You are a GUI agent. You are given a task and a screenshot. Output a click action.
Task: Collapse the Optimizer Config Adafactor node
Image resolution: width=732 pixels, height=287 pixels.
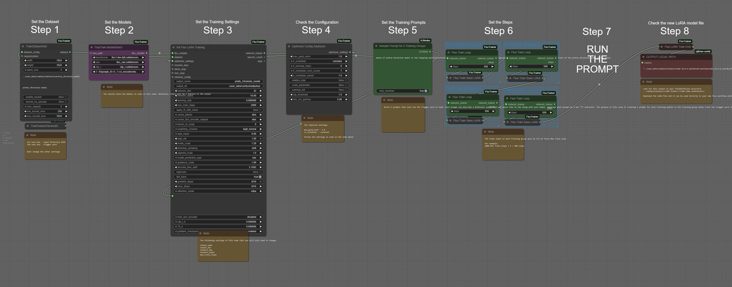289,46
